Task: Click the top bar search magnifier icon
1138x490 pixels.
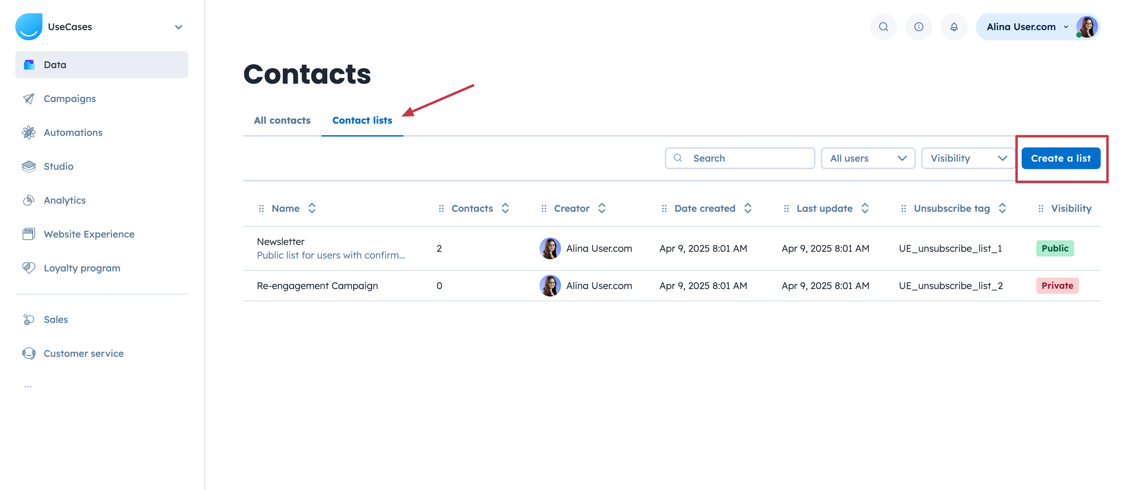Action: pyautogui.click(x=883, y=27)
